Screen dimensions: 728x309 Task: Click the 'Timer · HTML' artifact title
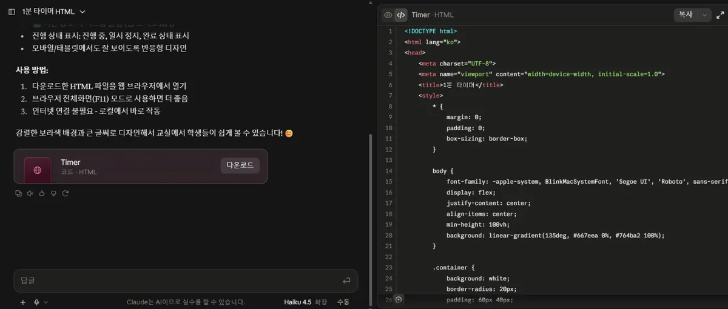coord(432,15)
